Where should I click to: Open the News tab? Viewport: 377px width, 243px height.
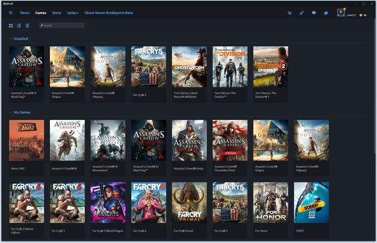25,13
